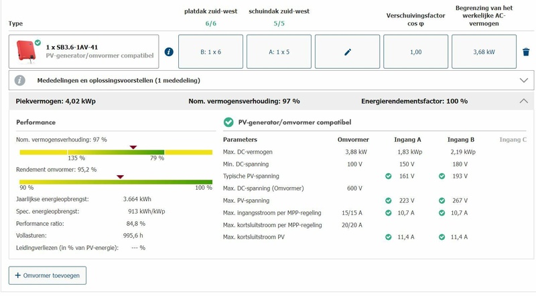Screen dimensions: 536x296
Task: Click the Ingang B column header
Action: (x=461, y=140)
